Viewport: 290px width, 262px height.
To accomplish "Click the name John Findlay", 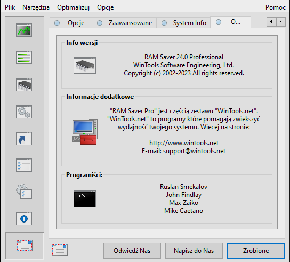I will [184, 195].
